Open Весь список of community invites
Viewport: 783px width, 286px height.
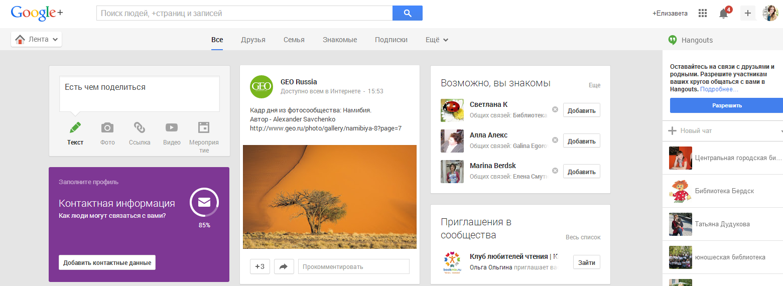[583, 237]
